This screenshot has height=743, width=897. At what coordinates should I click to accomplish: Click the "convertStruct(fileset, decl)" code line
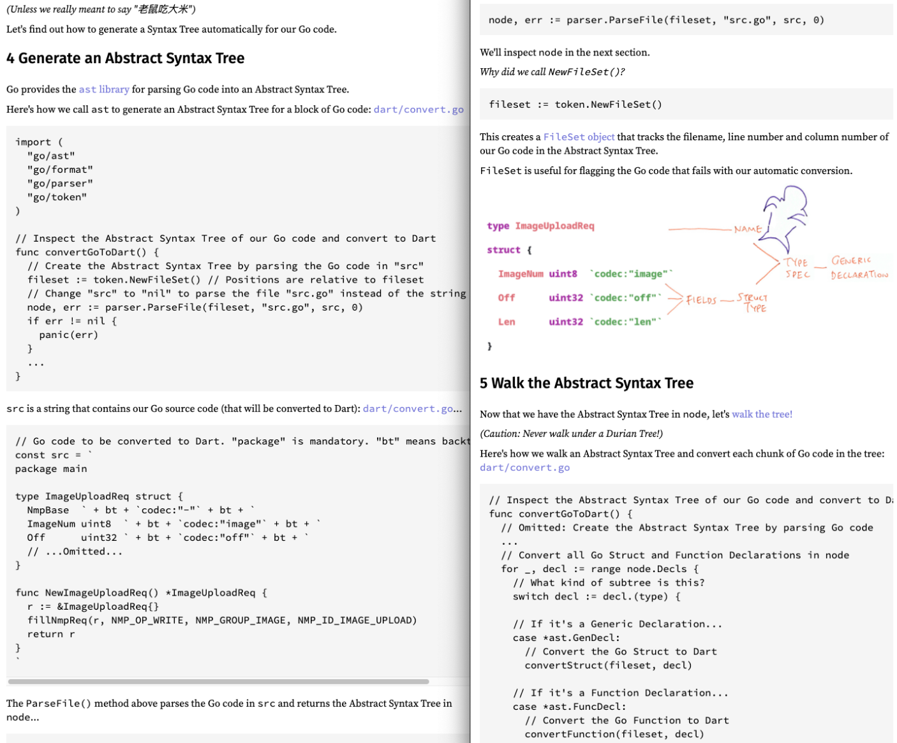pyautogui.click(x=608, y=665)
